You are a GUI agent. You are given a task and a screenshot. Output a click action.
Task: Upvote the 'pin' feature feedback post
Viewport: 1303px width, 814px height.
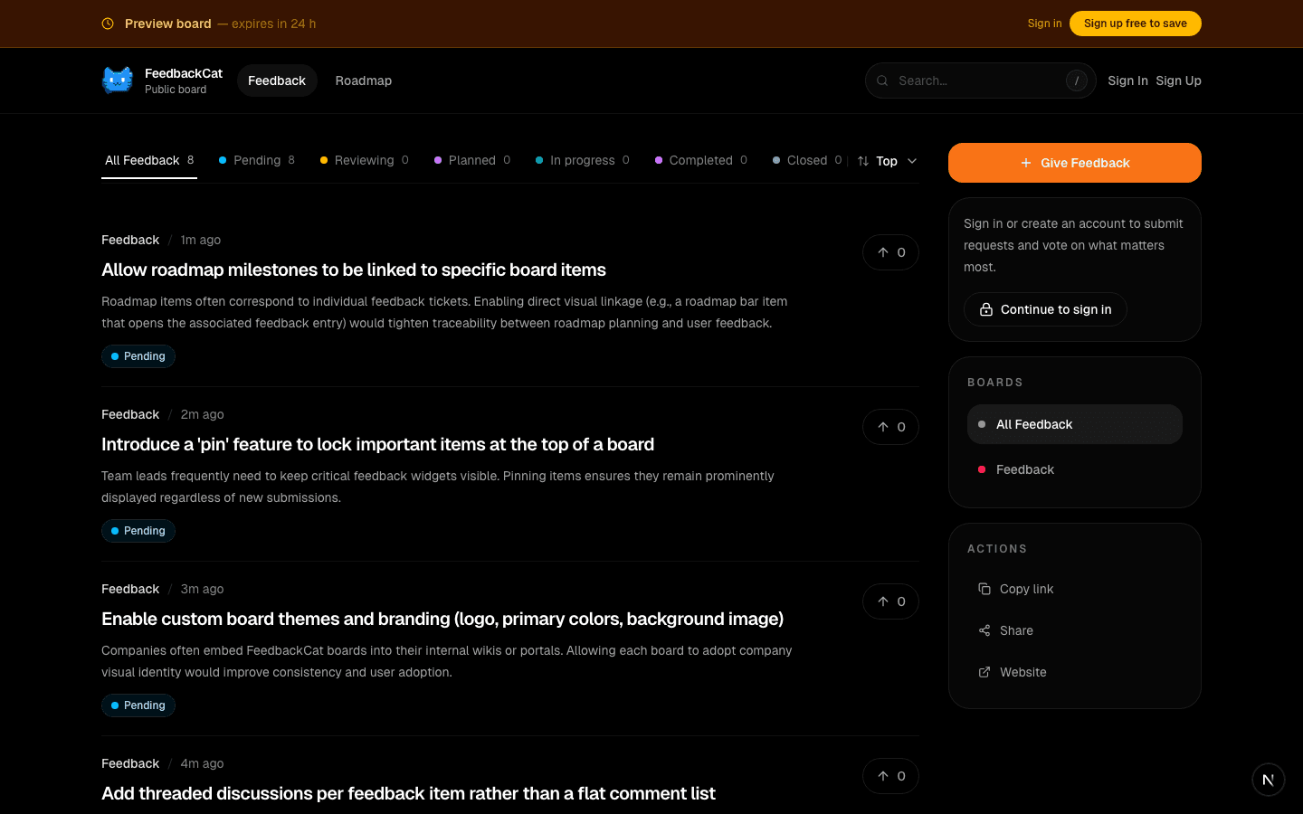[890, 427]
